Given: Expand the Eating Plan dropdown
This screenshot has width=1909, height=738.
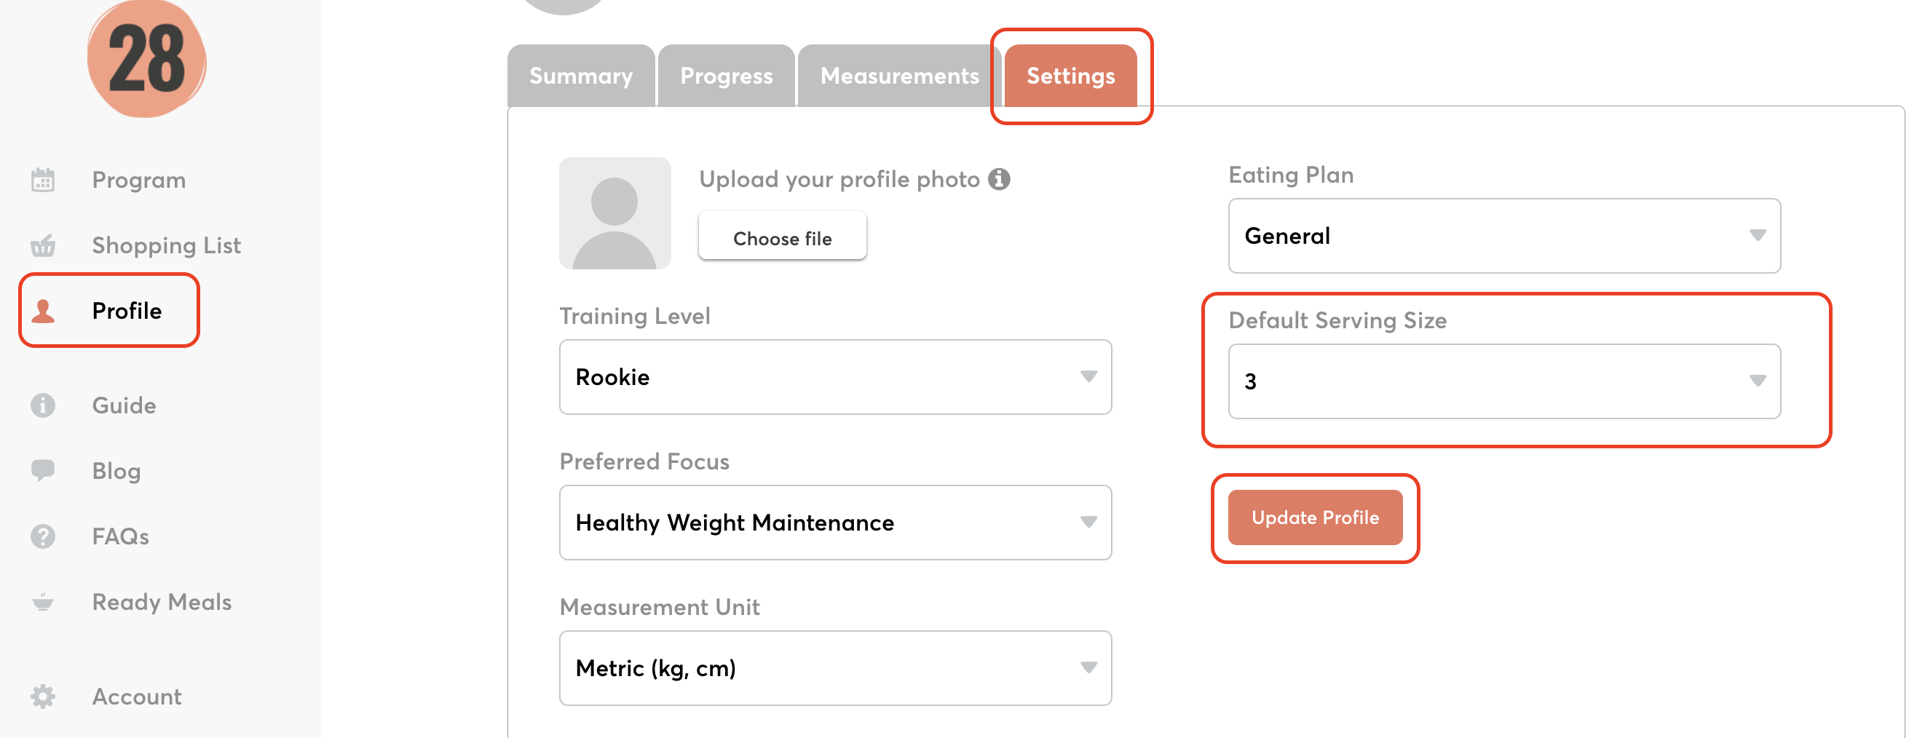Looking at the screenshot, I should point(1503,236).
